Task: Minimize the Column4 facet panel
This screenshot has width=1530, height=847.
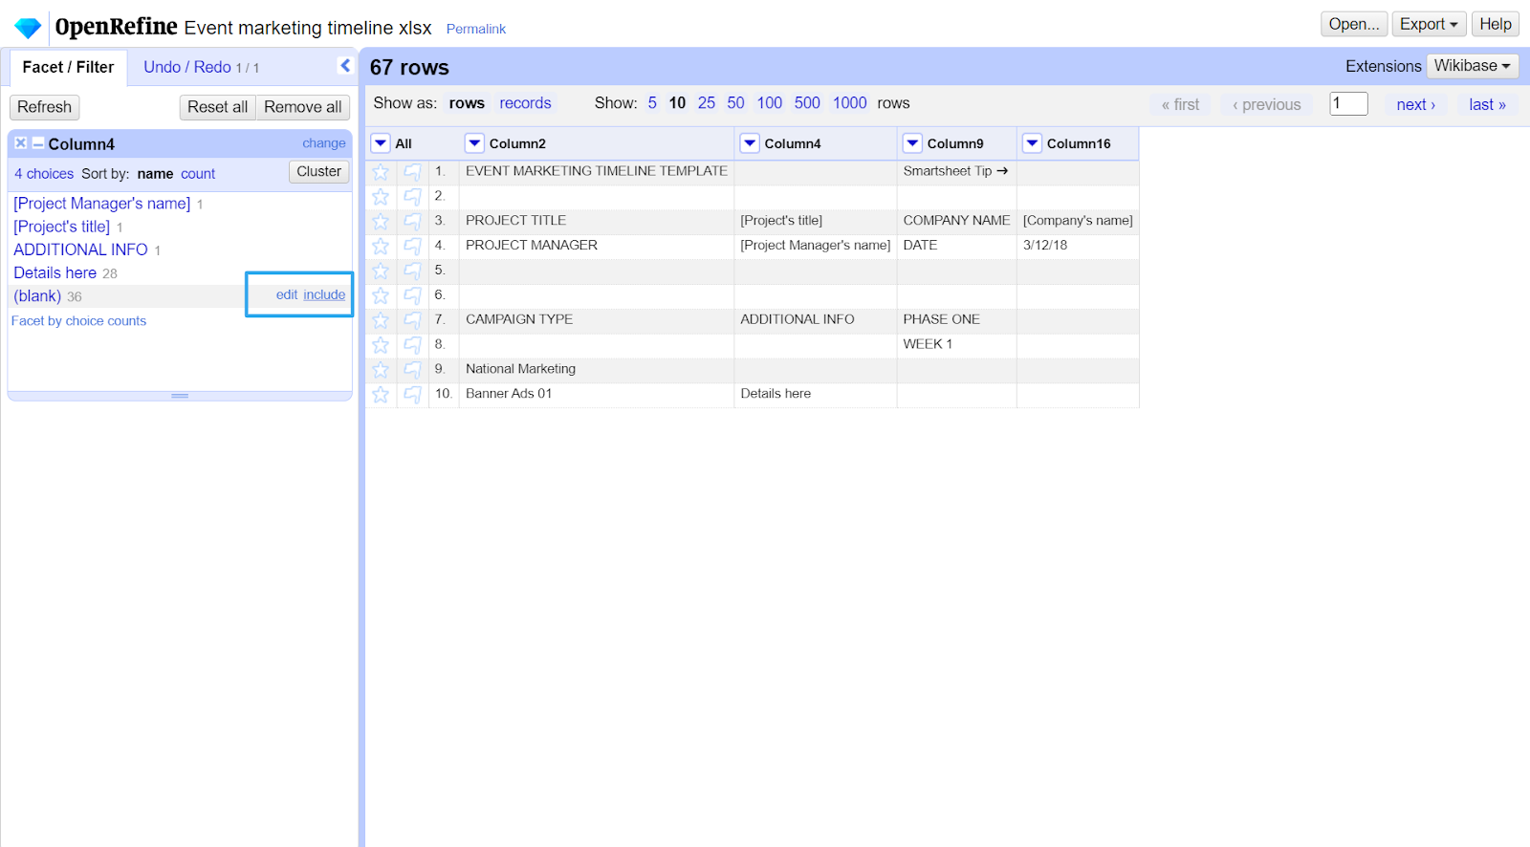Action: tap(38, 143)
